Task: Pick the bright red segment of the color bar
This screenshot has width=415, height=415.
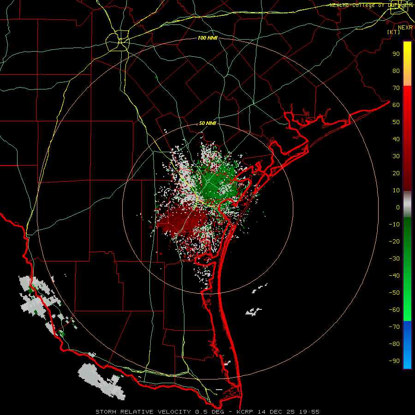Action: point(407,138)
